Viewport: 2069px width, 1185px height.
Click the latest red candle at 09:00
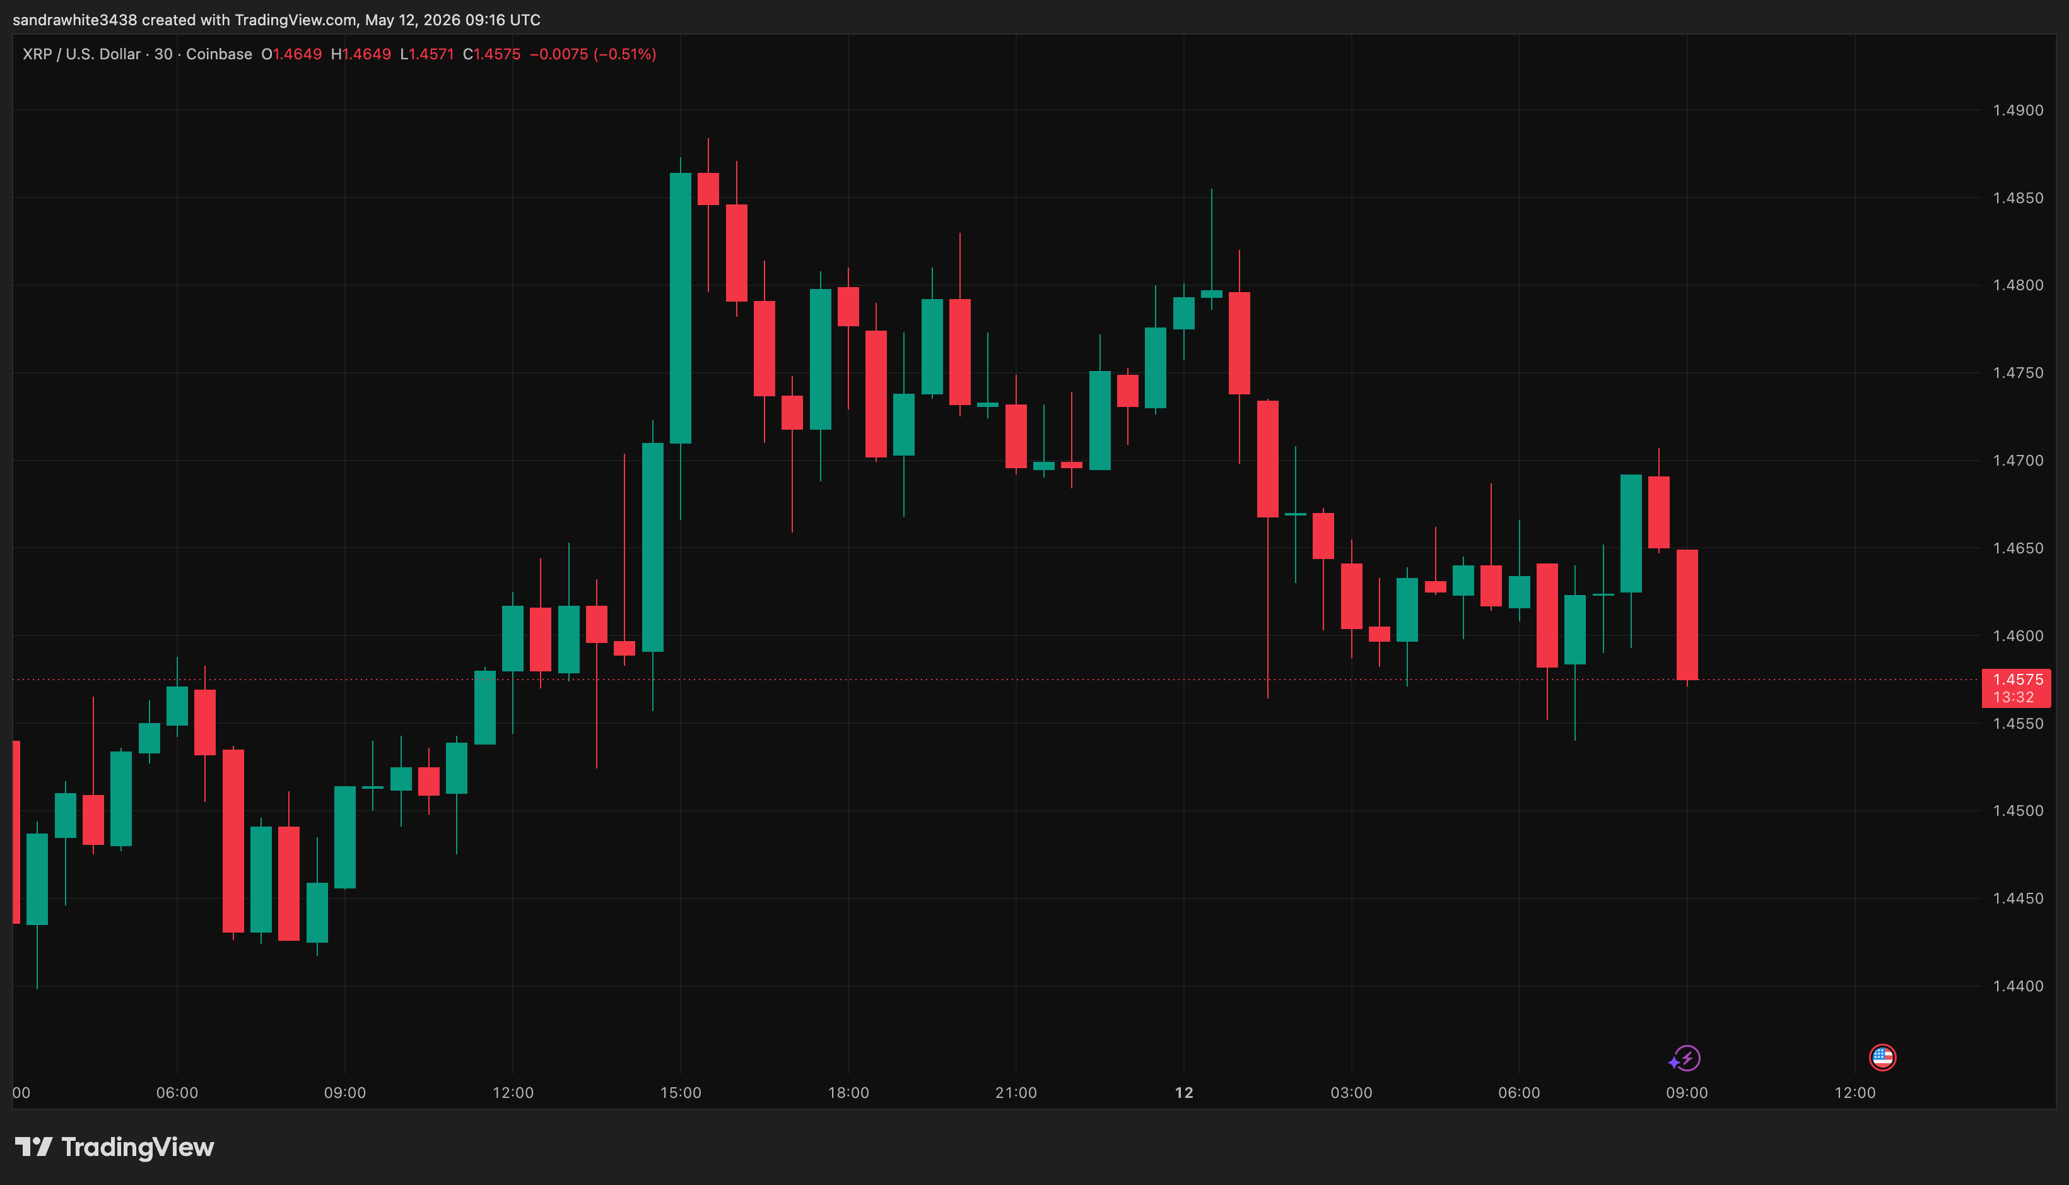[x=1687, y=615]
